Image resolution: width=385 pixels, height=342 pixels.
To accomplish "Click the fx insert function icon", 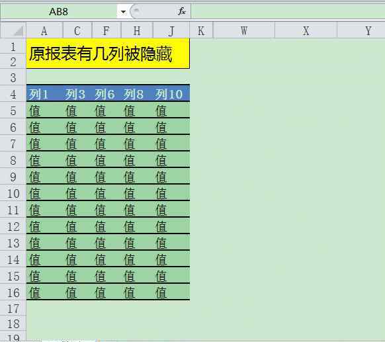I will click(182, 11).
